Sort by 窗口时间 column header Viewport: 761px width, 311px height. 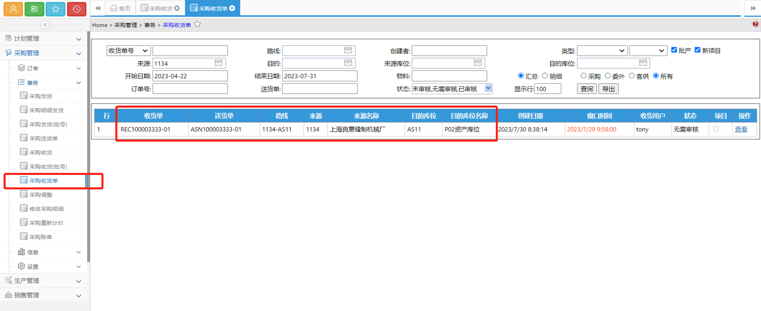(x=599, y=116)
